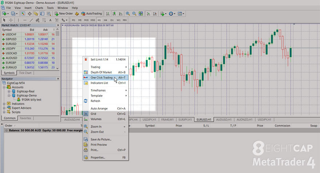Open the Favorites tab in Navigator
This screenshot has width=320, height=173.
click(25, 118)
